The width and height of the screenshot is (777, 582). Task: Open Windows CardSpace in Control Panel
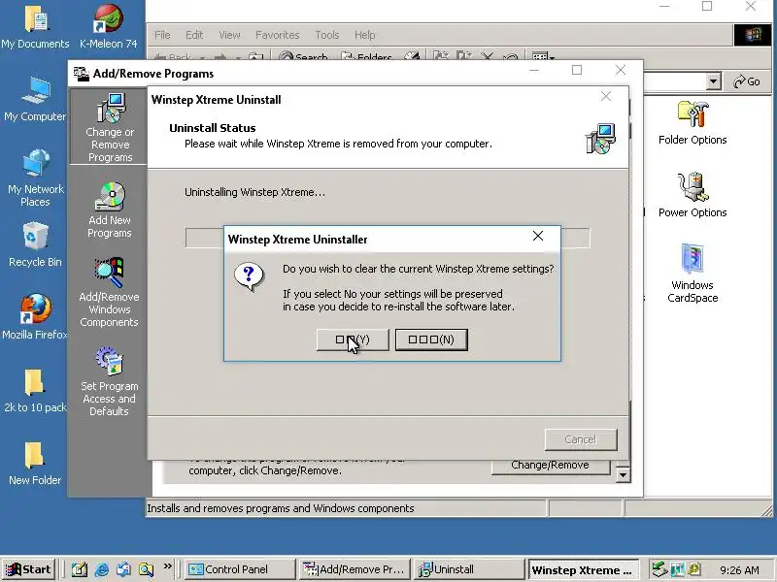pyautogui.click(x=693, y=274)
